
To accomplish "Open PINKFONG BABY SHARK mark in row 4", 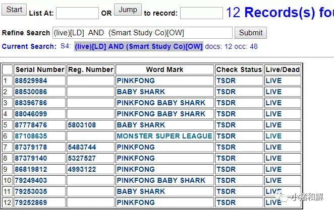I will click(x=161, y=114).
